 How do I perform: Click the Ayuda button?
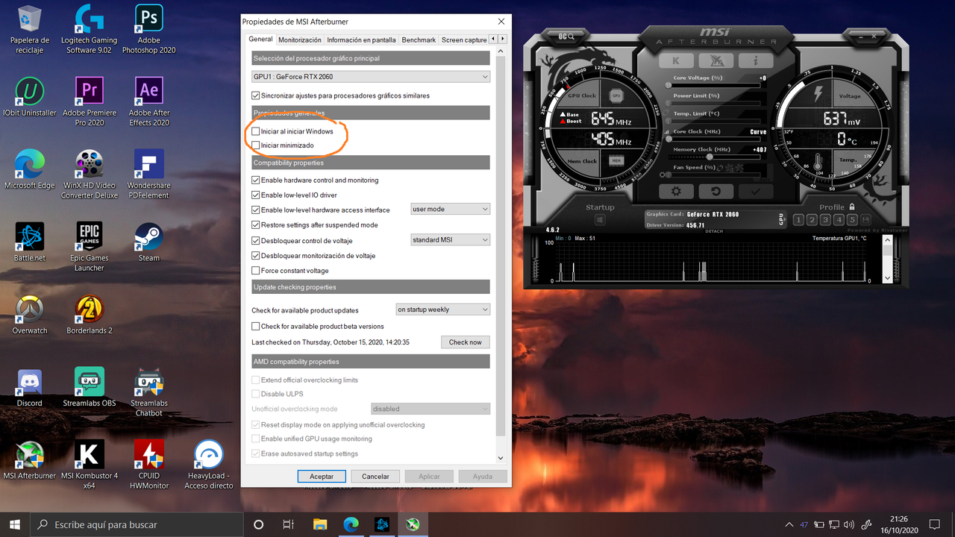pos(483,476)
